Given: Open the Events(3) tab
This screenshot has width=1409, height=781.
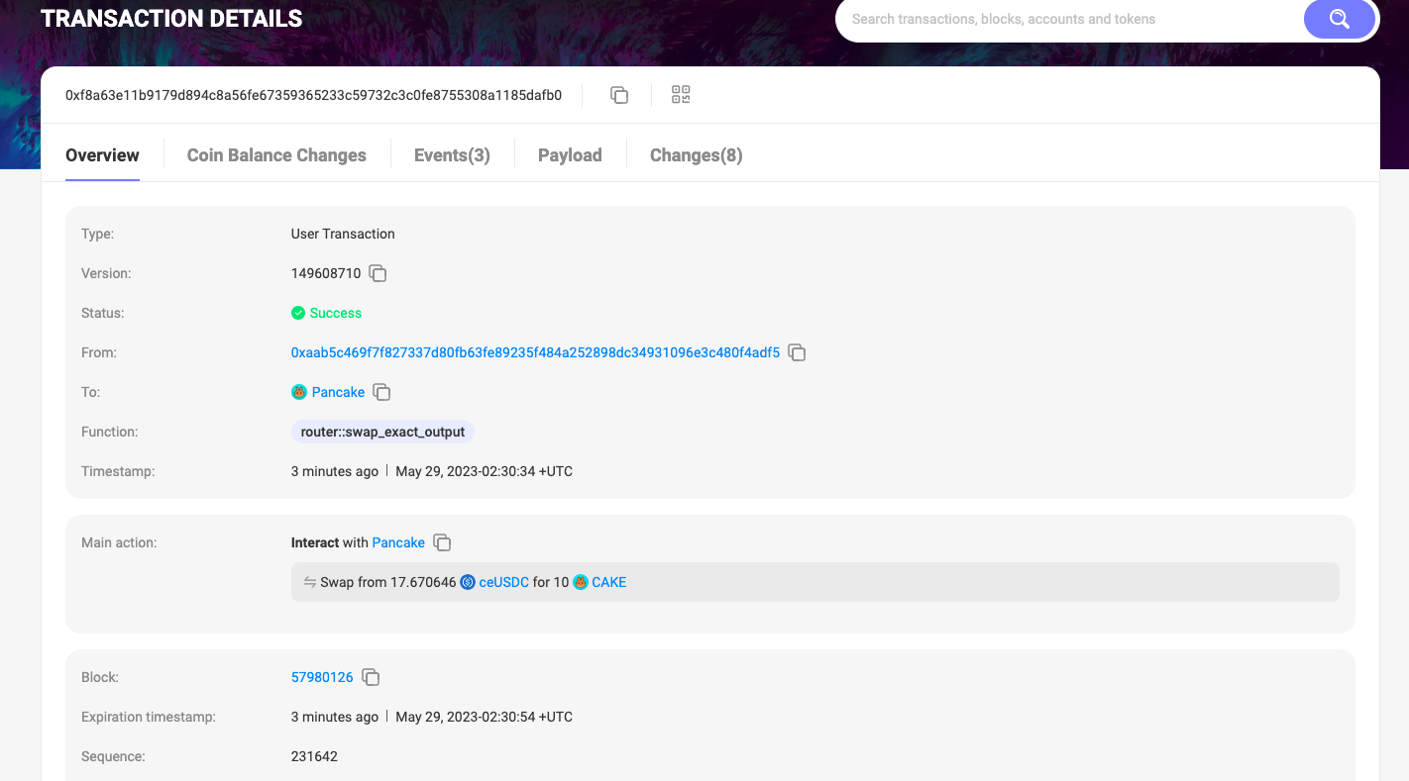Looking at the screenshot, I should (x=452, y=155).
